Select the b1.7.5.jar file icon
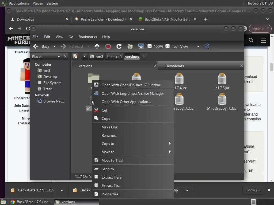 [222, 79]
